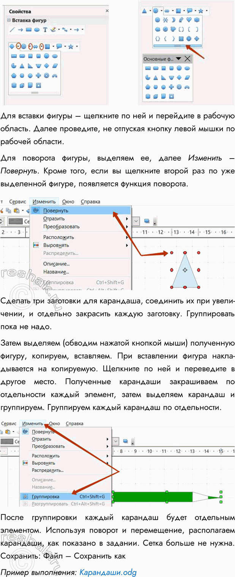Close the floating Основные фигуры toolbar
The width and height of the screenshot is (235, 577).
(x=187, y=58)
